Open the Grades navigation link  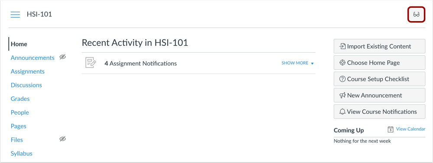(x=20, y=99)
